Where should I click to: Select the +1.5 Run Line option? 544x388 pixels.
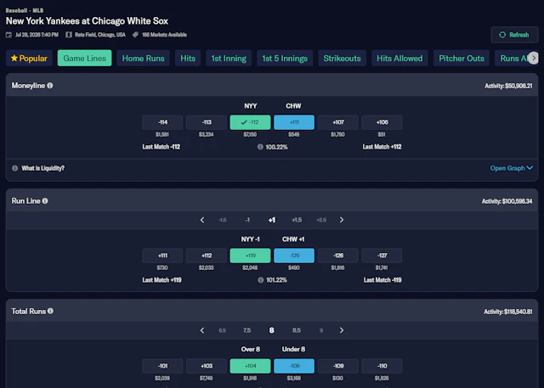point(297,220)
